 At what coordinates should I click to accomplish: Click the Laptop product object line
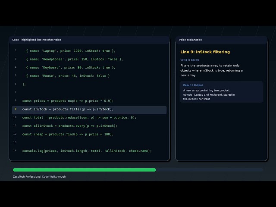[x=71, y=51]
